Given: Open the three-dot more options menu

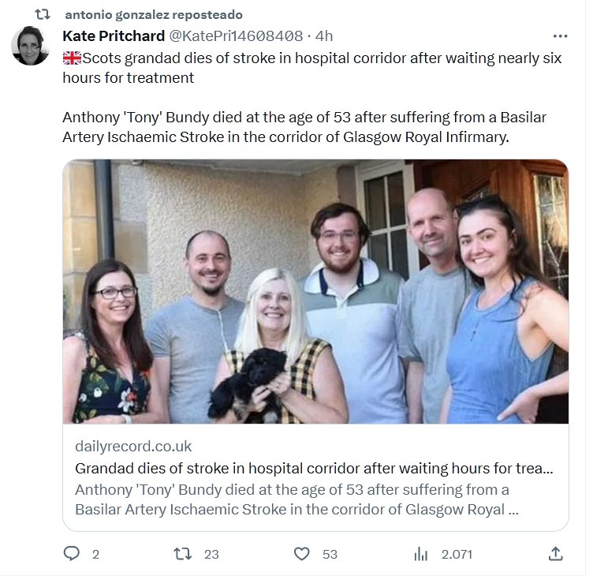Looking at the screenshot, I should [560, 36].
